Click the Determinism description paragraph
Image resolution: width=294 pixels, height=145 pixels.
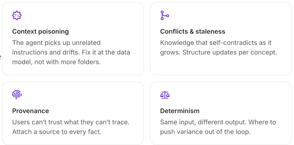[x=218, y=127]
